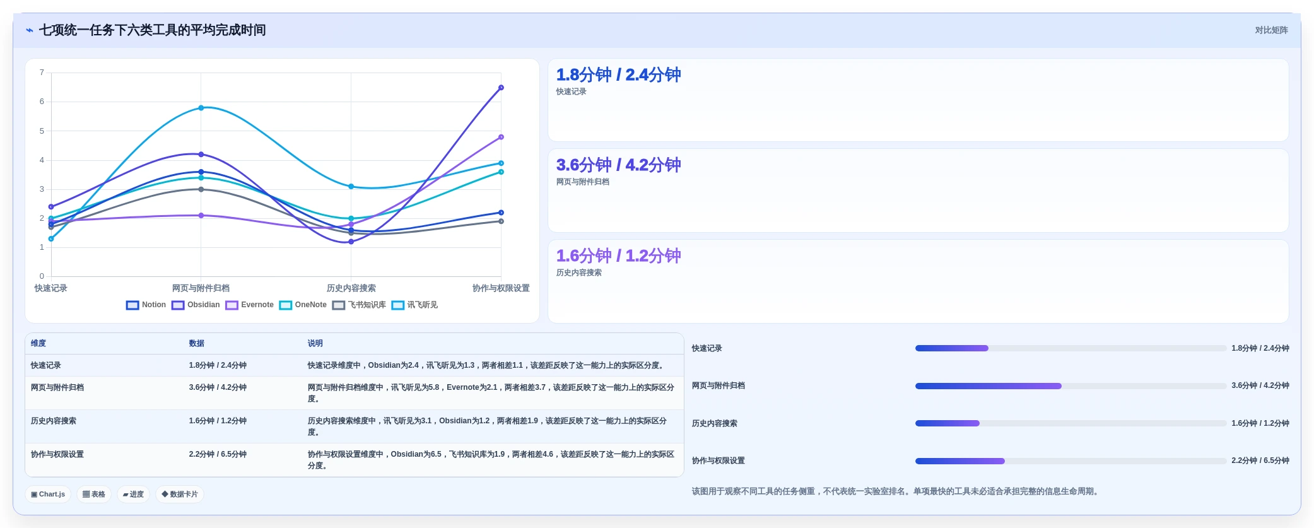Select the 1.6分钟 / 1.2分钟 data card
Viewport: 1314px width, 528px height.
click(x=918, y=281)
